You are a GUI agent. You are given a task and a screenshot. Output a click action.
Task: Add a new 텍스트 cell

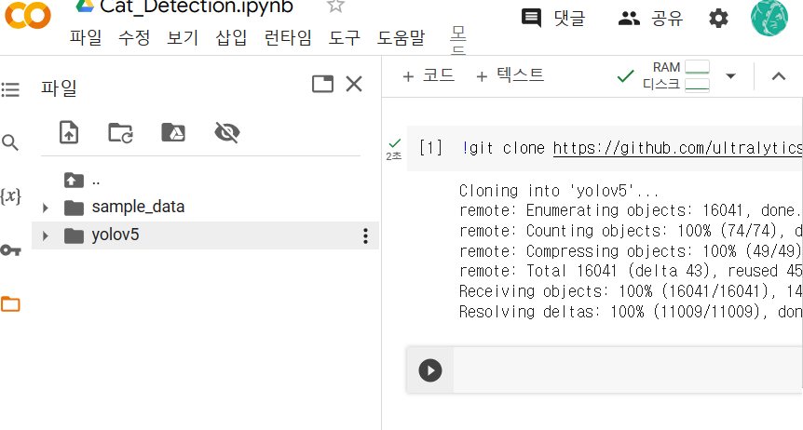510,75
